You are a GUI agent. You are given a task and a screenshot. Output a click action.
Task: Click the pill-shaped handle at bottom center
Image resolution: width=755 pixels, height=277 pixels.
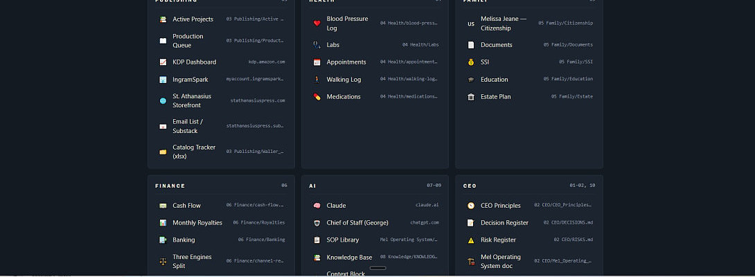pos(378,268)
